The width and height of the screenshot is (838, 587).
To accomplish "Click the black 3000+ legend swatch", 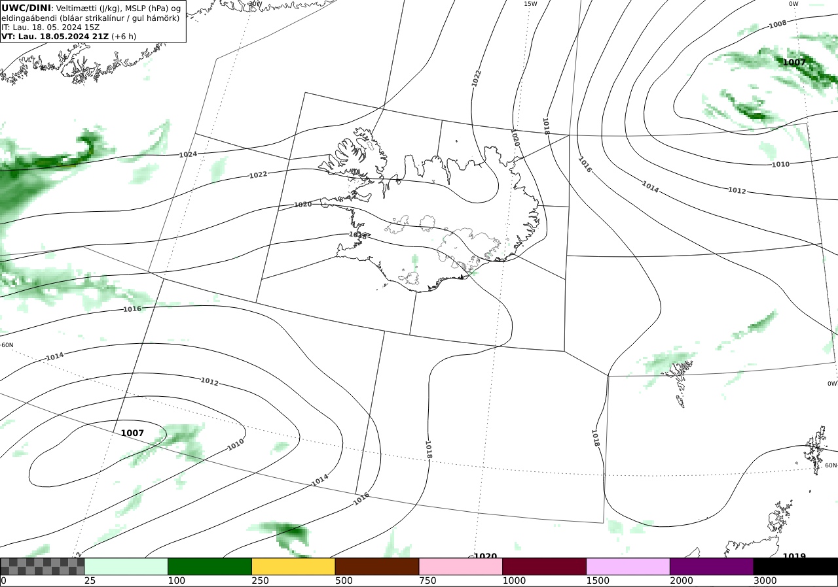I will click(x=795, y=566).
